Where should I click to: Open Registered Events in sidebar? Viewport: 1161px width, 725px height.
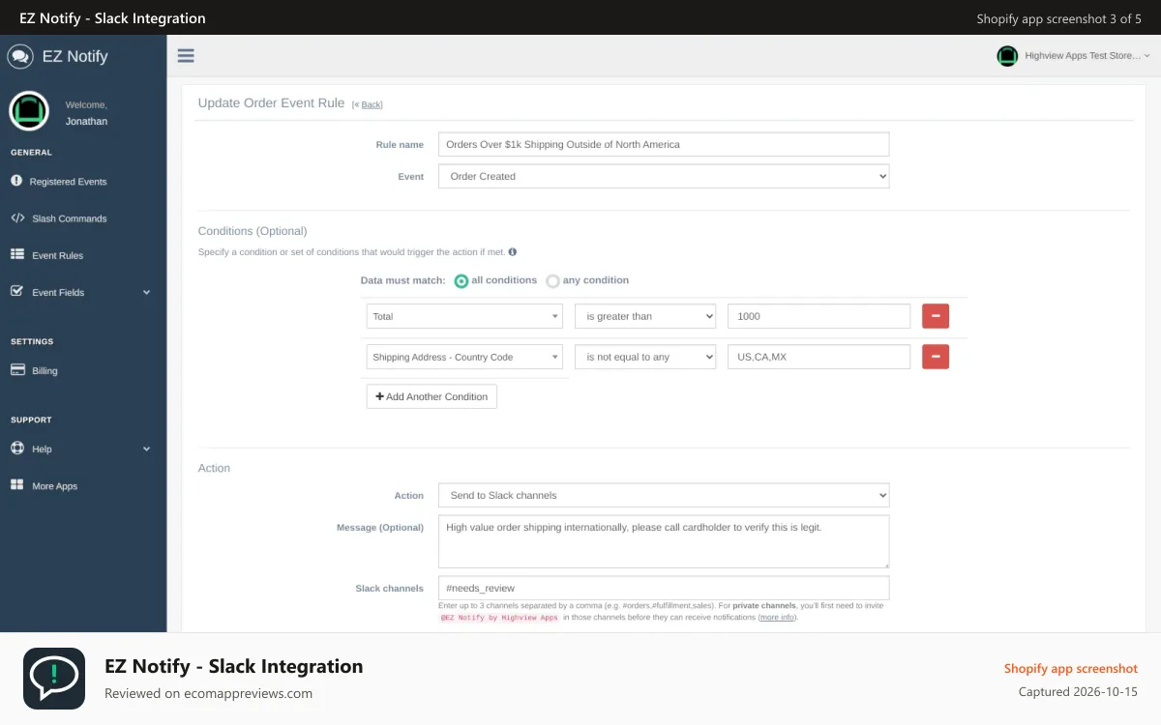tap(69, 182)
